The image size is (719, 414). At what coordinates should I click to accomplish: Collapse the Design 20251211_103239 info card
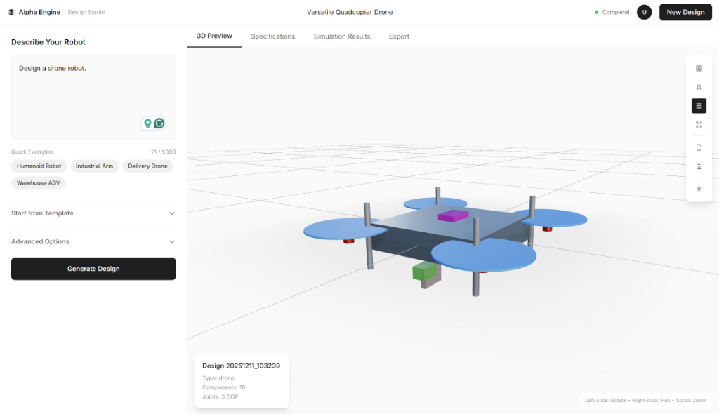(242, 366)
